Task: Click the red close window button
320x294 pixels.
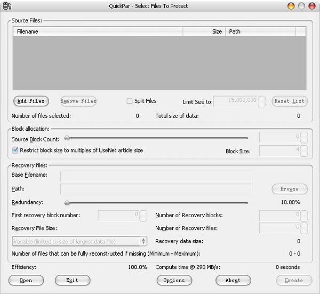Action: click(x=312, y=6)
